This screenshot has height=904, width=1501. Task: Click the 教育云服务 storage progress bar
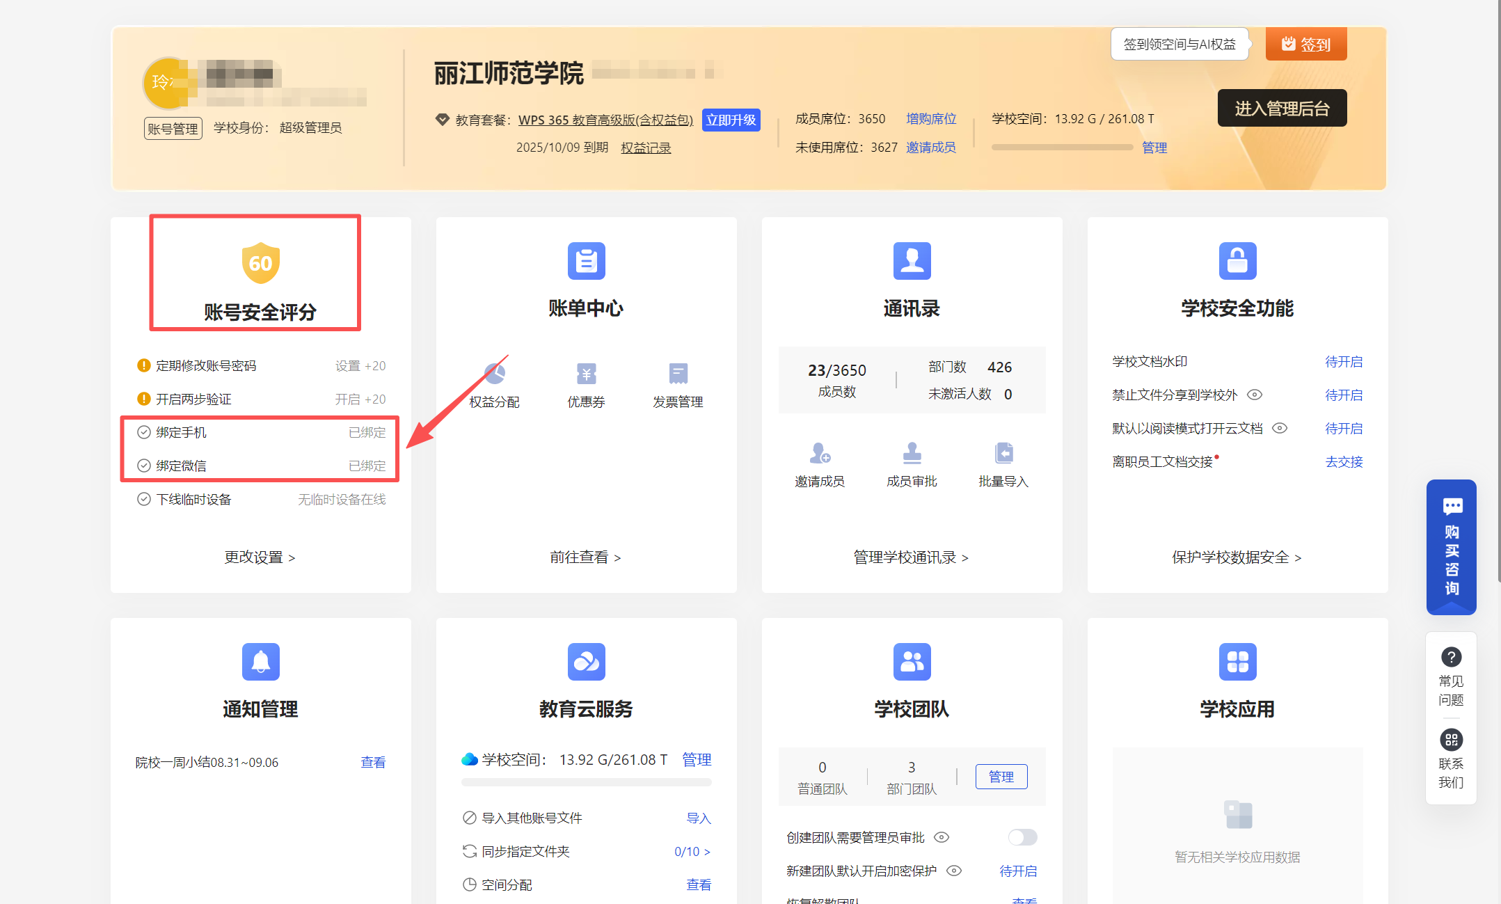586,783
